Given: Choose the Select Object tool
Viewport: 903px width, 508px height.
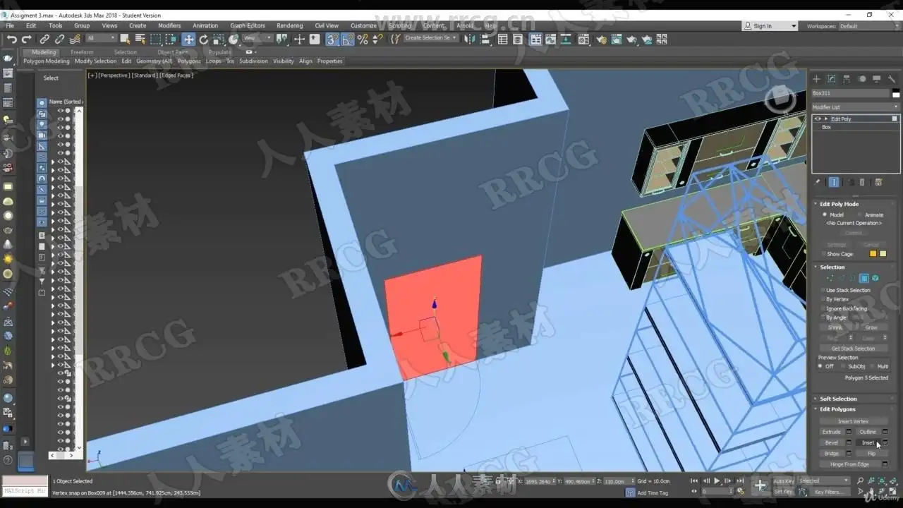Looking at the screenshot, I should pos(125,40).
